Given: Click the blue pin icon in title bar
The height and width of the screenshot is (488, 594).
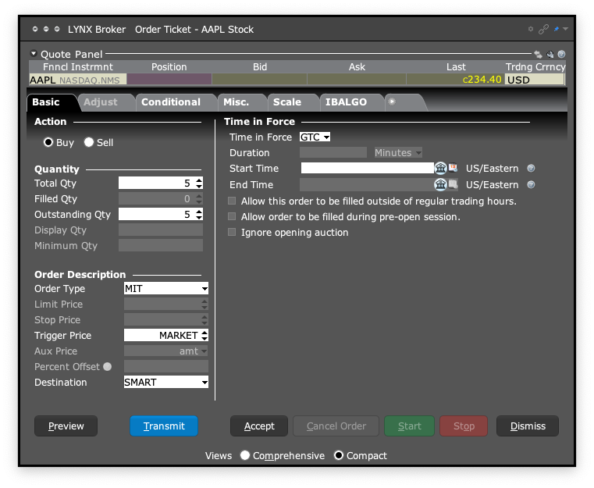Looking at the screenshot, I should pyautogui.click(x=557, y=29).
